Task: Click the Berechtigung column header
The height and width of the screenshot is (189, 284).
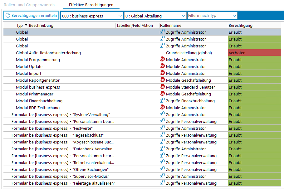Action: [240, 25]
